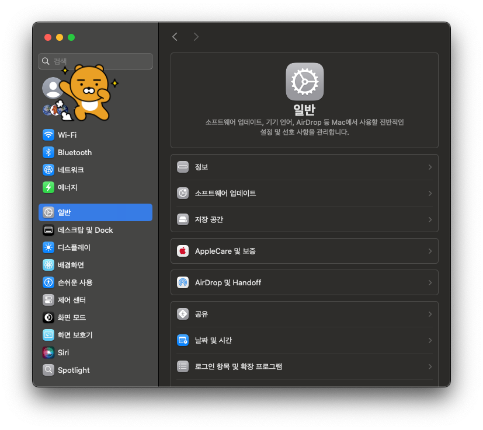Screen dimensions: 483x430
Task: Click the family earth avatars icon
Action: coord(55,110)
